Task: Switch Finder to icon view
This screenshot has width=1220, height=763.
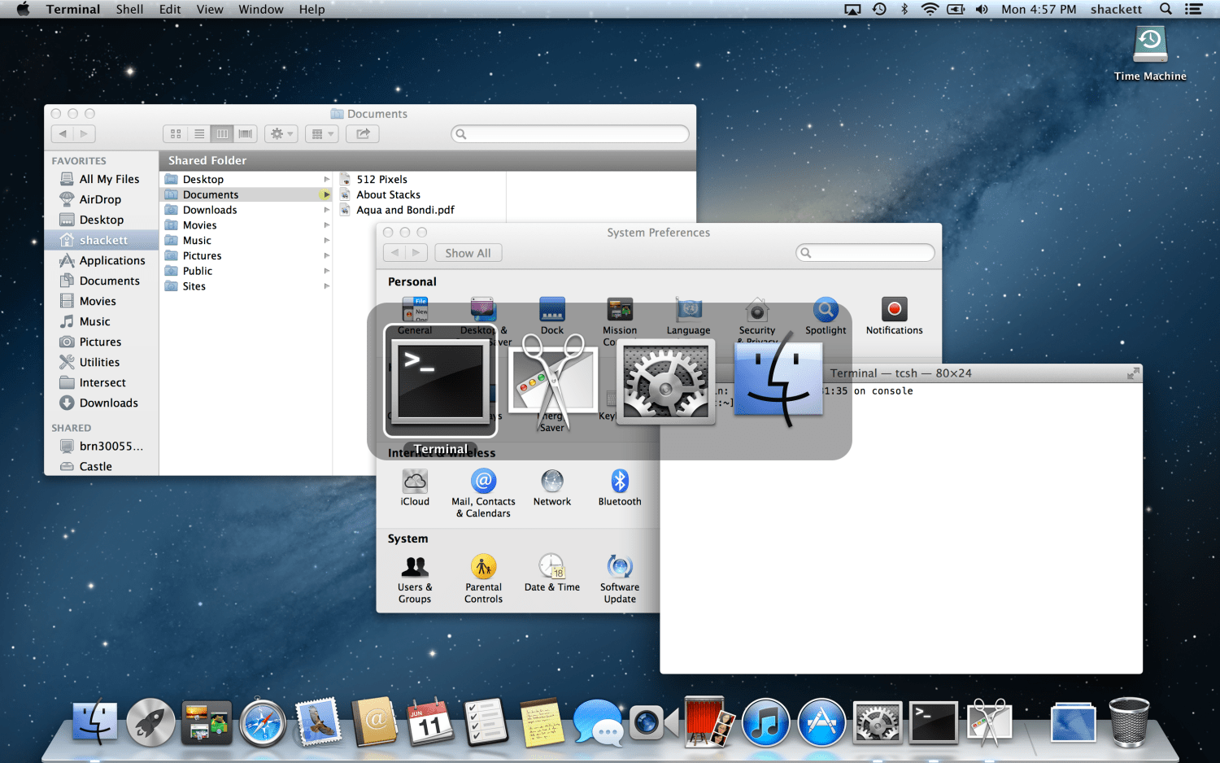Action: pyautogui.click(x=176, y=133)
